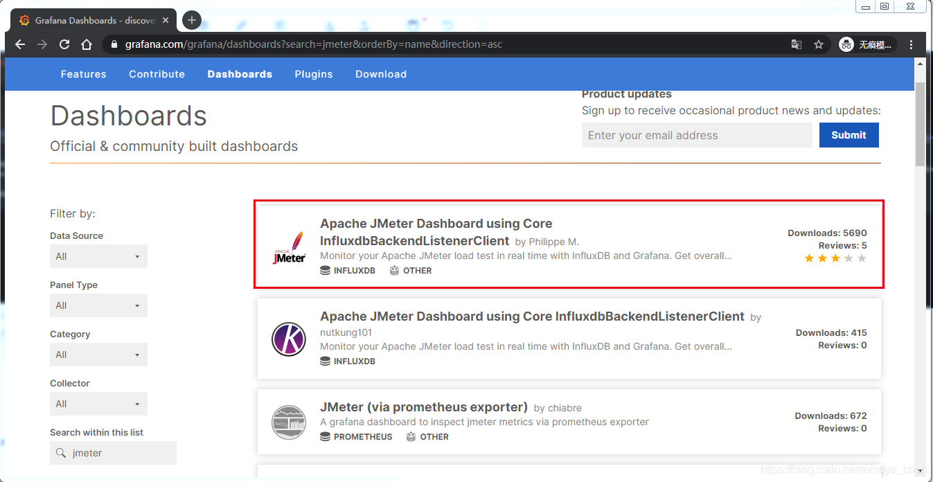Expand the Panel Type dropdown
933x482 pixels.
(x=98, y=305)
